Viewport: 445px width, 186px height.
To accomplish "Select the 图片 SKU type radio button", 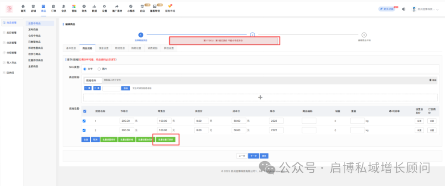I will (x=99, y=69).
